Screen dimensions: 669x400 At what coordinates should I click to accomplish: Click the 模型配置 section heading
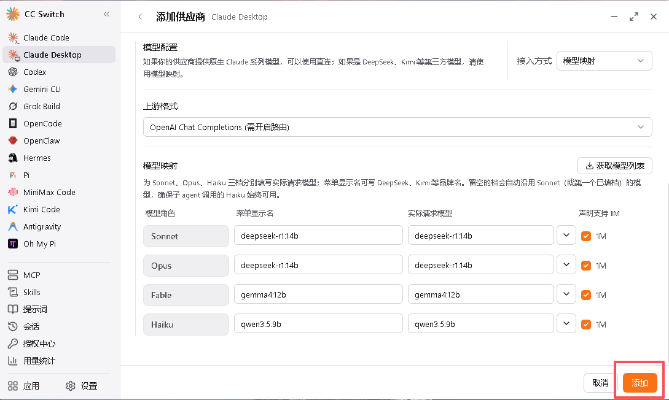point(160,47)
